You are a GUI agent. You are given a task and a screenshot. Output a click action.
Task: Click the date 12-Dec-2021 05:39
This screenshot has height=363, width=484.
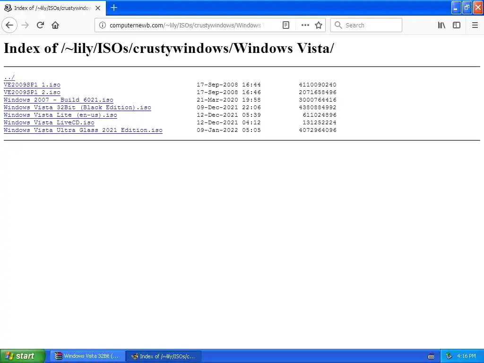pyautogui.click(x=229, y=115)
